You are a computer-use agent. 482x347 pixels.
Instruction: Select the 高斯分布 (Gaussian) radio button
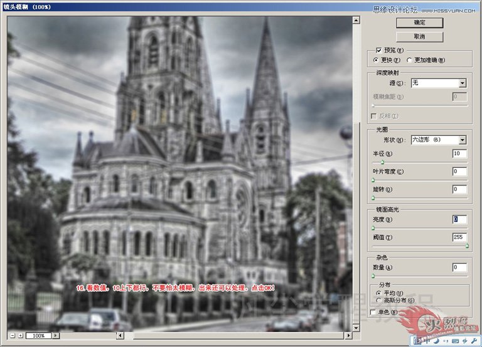tap(378, 301)
